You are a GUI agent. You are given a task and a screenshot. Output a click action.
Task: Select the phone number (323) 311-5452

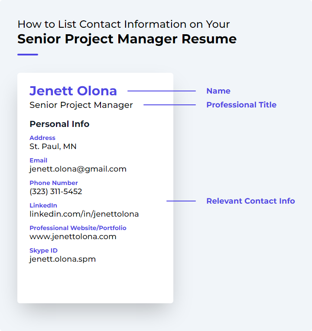[56, 191]
